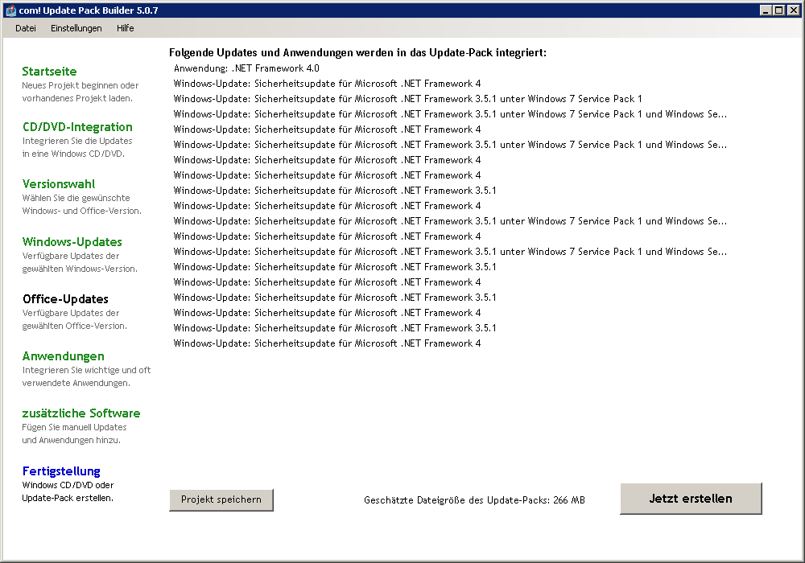The height and width of the screenshot is (563, 805).
Task: Click the heading 'Folgende Updates und Anwendungen'
Action: click(358, 52)
